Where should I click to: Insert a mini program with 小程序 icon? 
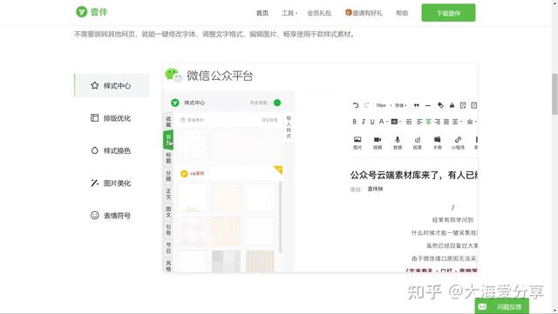point(458,143)
